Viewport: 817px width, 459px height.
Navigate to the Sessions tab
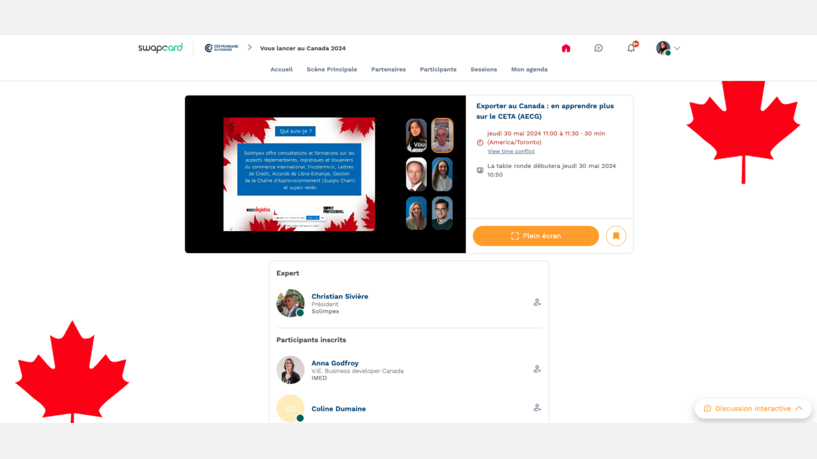point(483,69)
